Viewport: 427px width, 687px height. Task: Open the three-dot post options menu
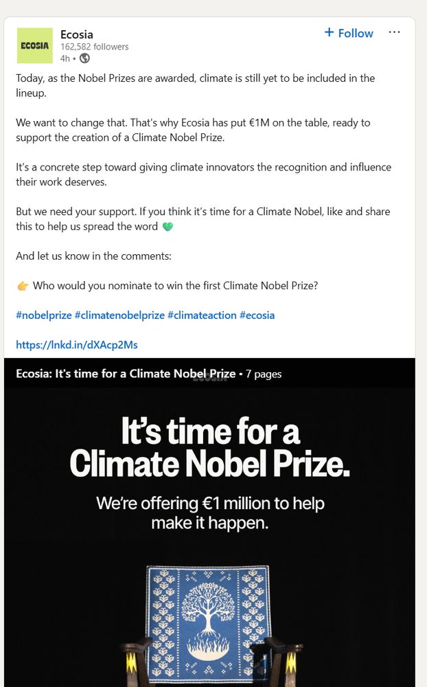(x=395, y=32)
